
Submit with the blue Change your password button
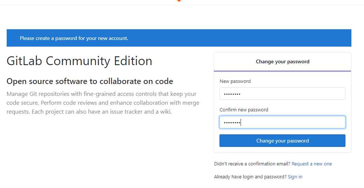tap(282, 141)
